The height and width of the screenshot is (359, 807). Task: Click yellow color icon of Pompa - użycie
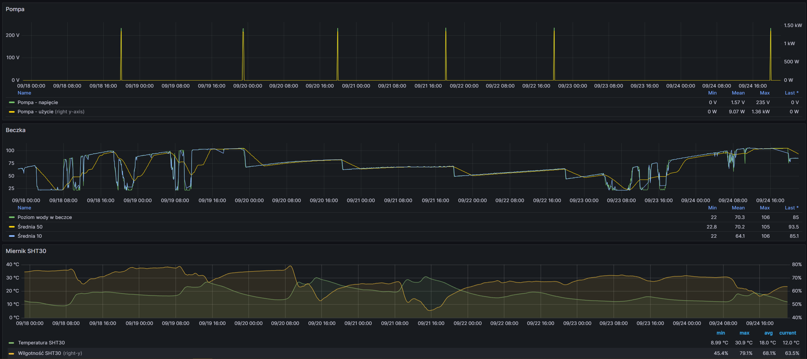point(12,112)
